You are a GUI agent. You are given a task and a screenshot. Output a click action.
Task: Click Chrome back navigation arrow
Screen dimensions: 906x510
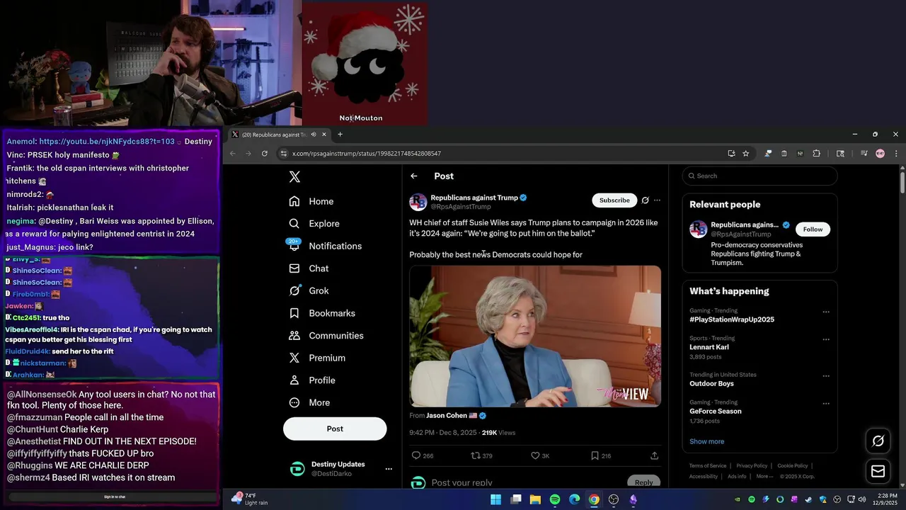[x=232, y=154]
